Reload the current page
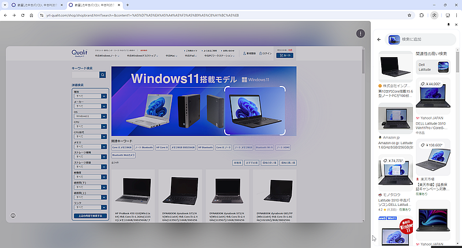This screenshot has height=248, width=462. [x=23, y=16]
